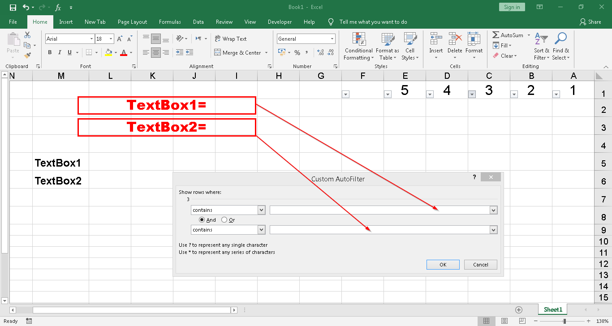Click the Insert cells icon
This screenshot has height=326, width=612.
tap(436, 39)
